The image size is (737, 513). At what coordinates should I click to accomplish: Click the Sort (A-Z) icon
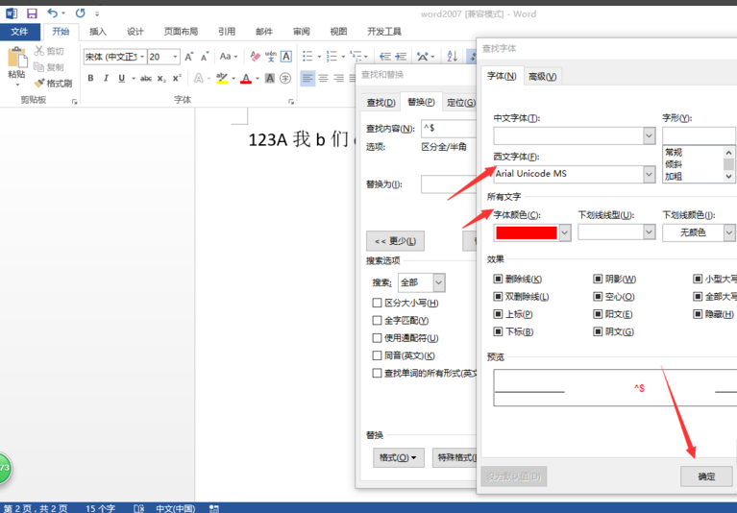(x=453, y=57)
